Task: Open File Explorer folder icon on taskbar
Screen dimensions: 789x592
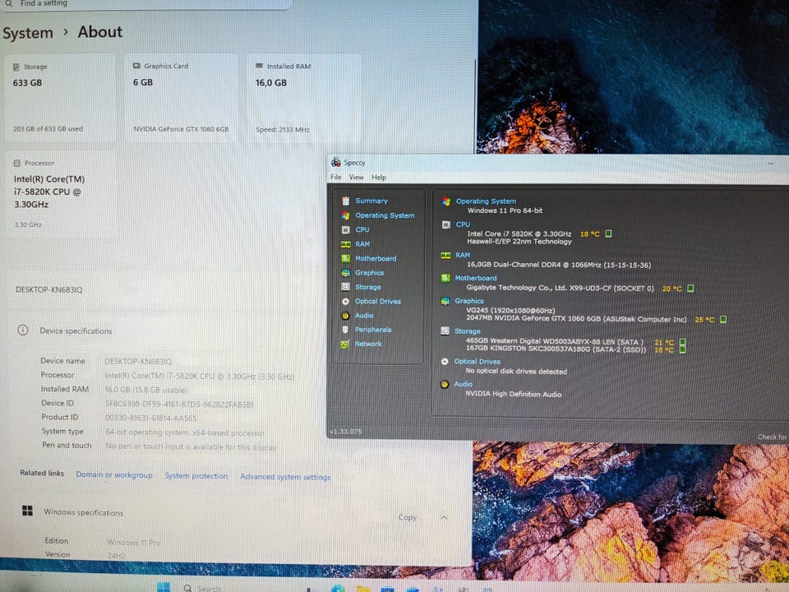Action: click(363, 589)
